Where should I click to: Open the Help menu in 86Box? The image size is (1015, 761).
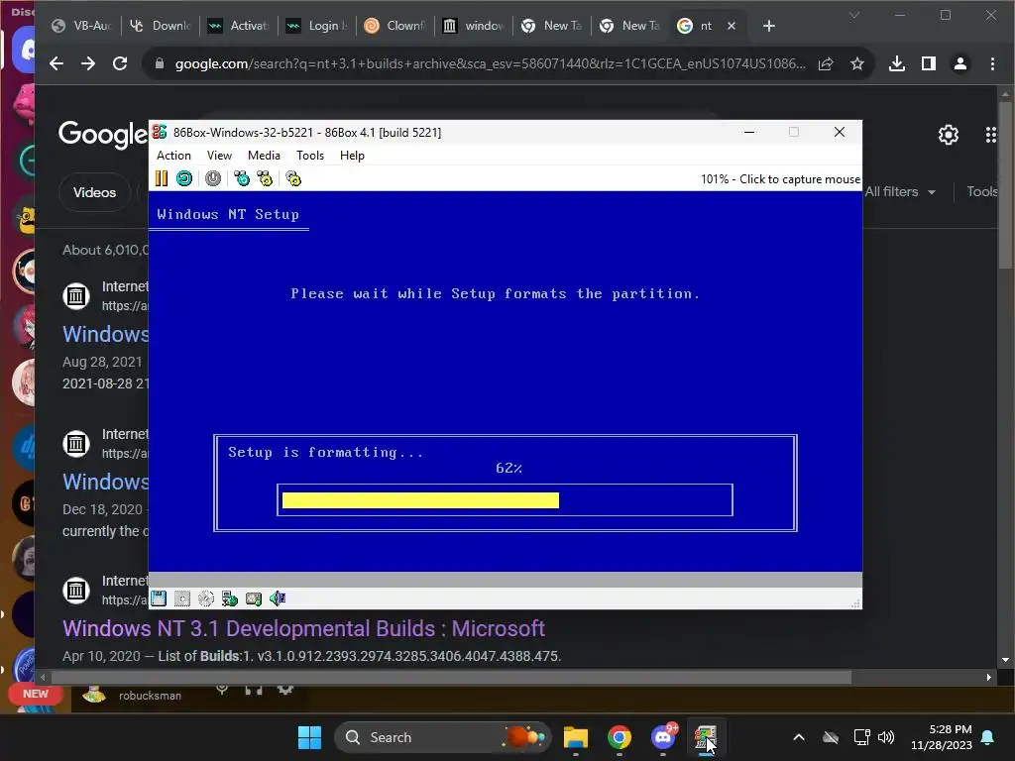[352, 156]
